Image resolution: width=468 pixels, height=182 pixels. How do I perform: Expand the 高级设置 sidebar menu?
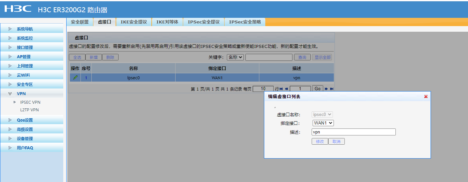(32, 129)
